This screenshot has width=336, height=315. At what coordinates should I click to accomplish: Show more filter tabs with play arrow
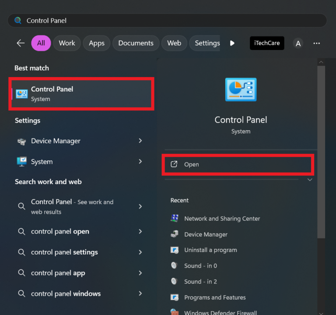232,43
